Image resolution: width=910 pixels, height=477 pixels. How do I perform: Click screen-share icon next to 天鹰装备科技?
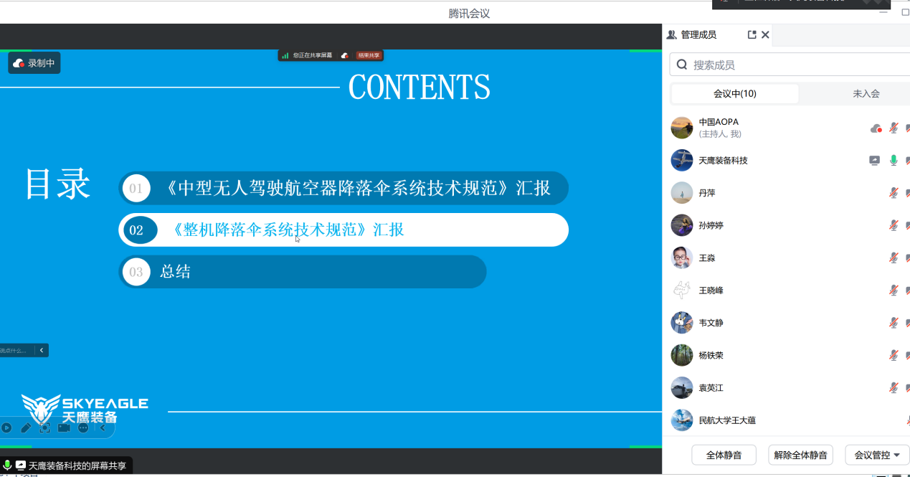tap(874, 161)
